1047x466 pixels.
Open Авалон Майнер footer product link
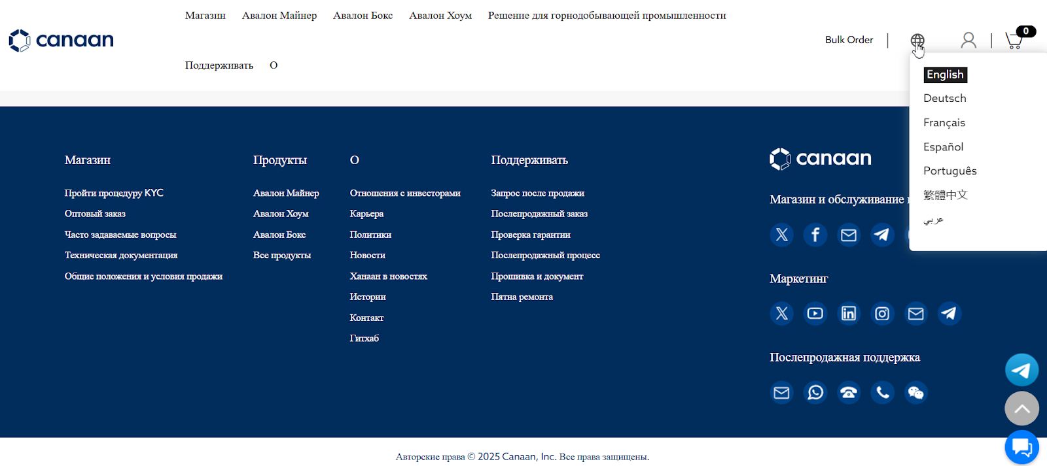[286, 193]
